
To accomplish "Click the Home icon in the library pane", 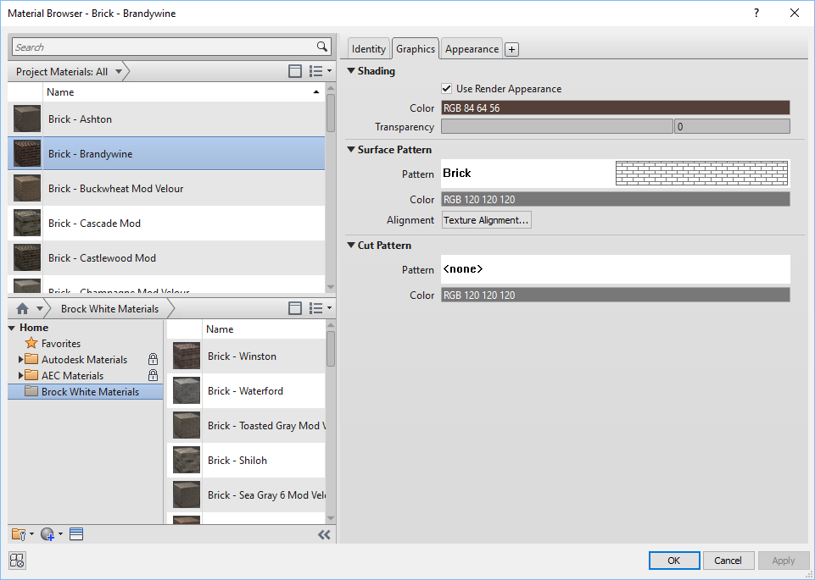I will click(x=21, y=308).
